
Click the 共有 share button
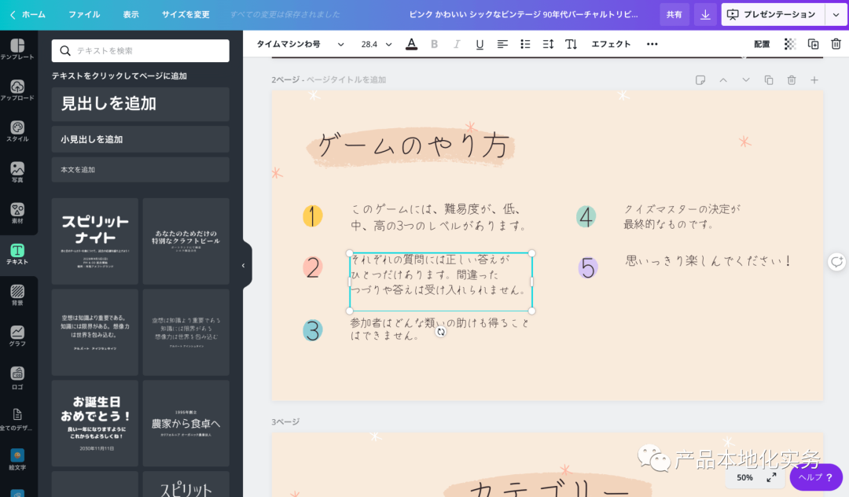[x=674, y=14]
